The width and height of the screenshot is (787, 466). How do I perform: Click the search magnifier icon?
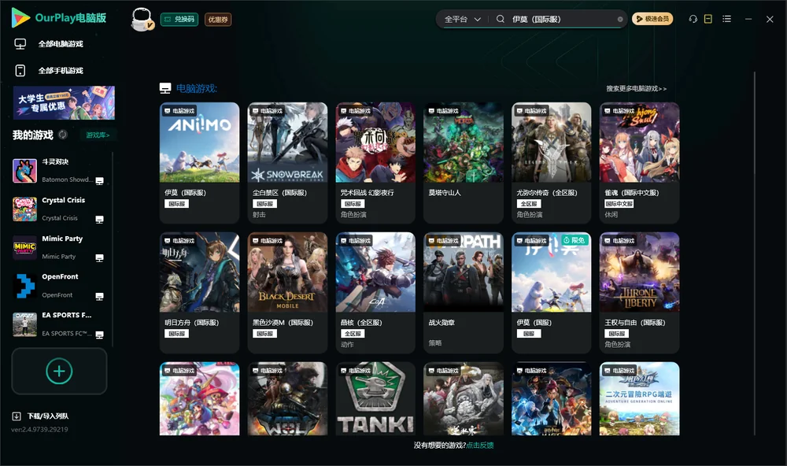(501, 19)
